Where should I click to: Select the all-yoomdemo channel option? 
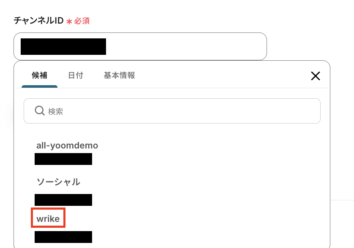(67, 146)
